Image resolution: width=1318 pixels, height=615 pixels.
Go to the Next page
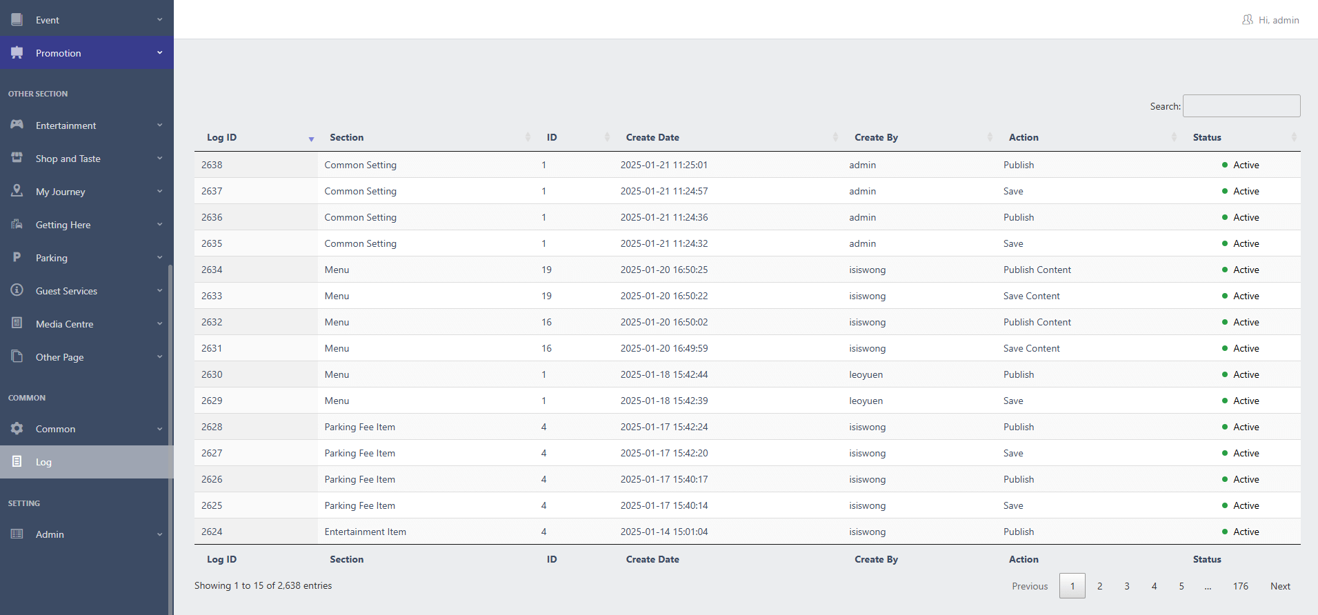point(1280,586)
